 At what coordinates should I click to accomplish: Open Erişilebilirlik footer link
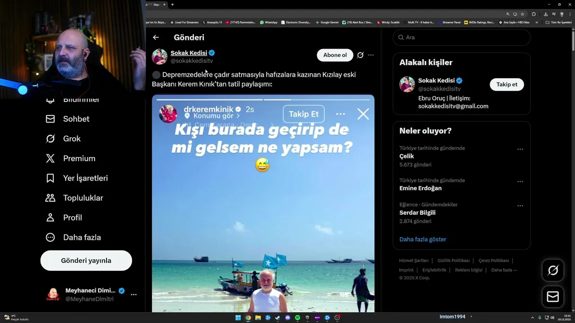coord(434,270)
